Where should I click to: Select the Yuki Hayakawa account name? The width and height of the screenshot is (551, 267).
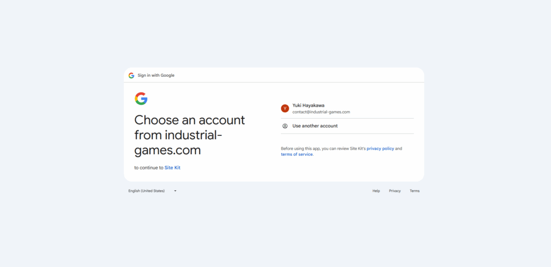[x=308, y=105]
